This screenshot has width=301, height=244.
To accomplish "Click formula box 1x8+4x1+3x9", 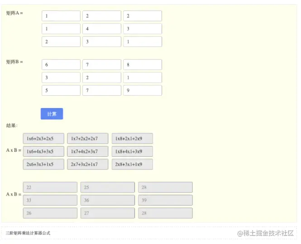I will [132, 151].
